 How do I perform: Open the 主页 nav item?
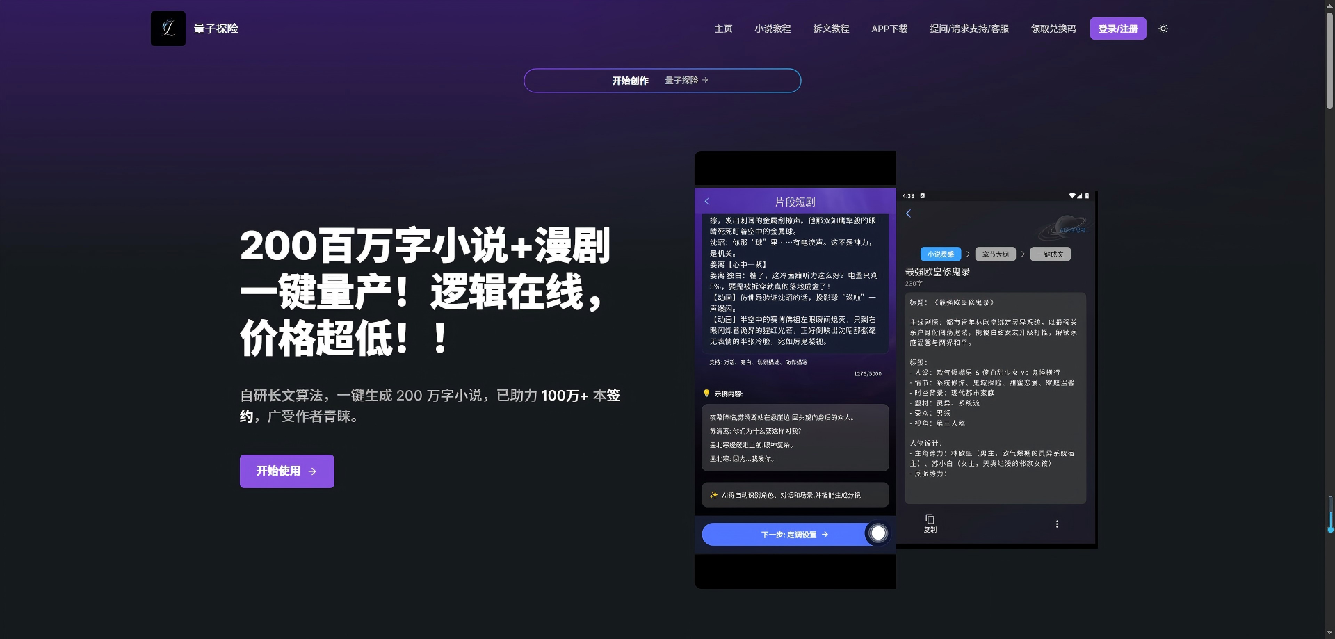(x=723, y=29)
